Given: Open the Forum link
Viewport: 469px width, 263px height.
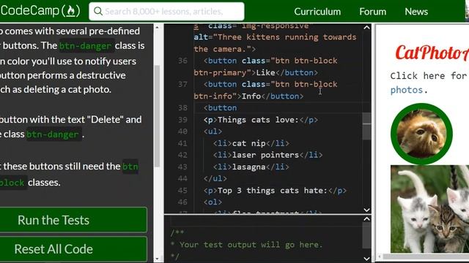Looking at the screenshot, I should click(x=372, y=12).
